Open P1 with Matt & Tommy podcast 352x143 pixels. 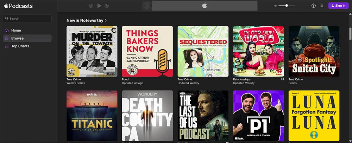258,116
